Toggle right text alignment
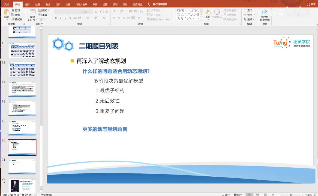This screenshot has width=318, height=196. 124,18
